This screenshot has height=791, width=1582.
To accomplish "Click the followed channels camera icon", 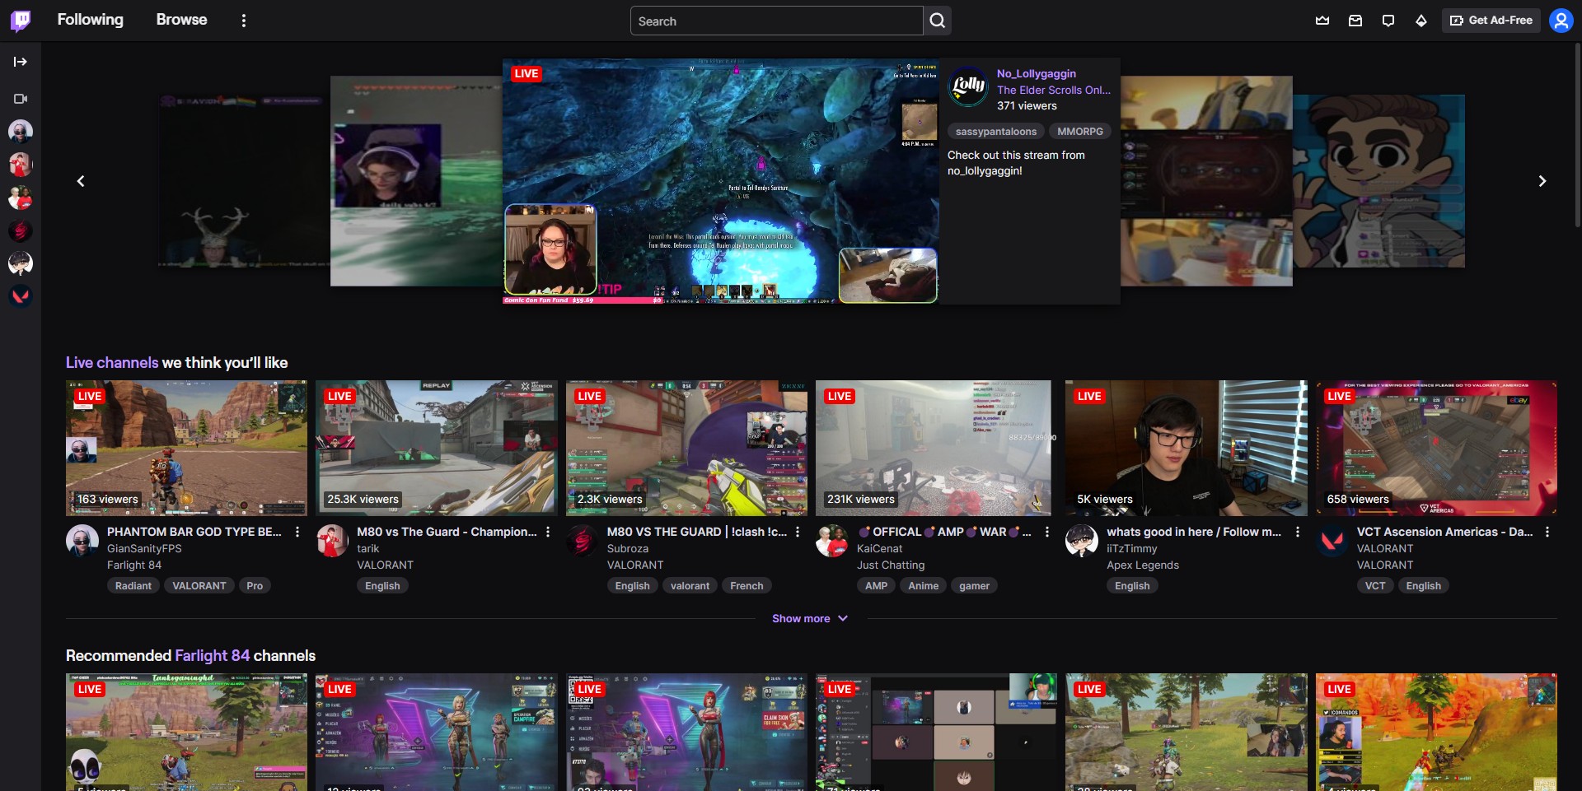I will [21, 99].
